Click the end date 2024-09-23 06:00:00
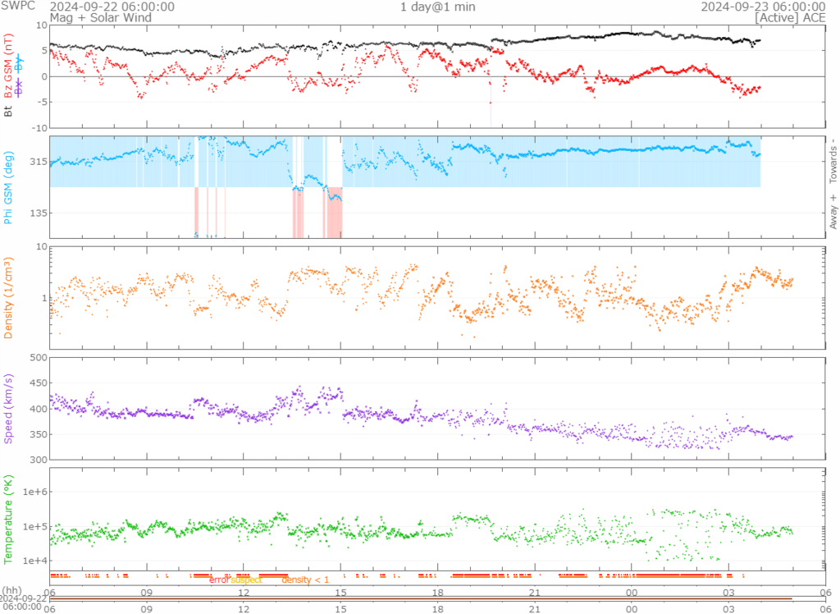Viewport: 840px width, 614px height. point(762,7)
